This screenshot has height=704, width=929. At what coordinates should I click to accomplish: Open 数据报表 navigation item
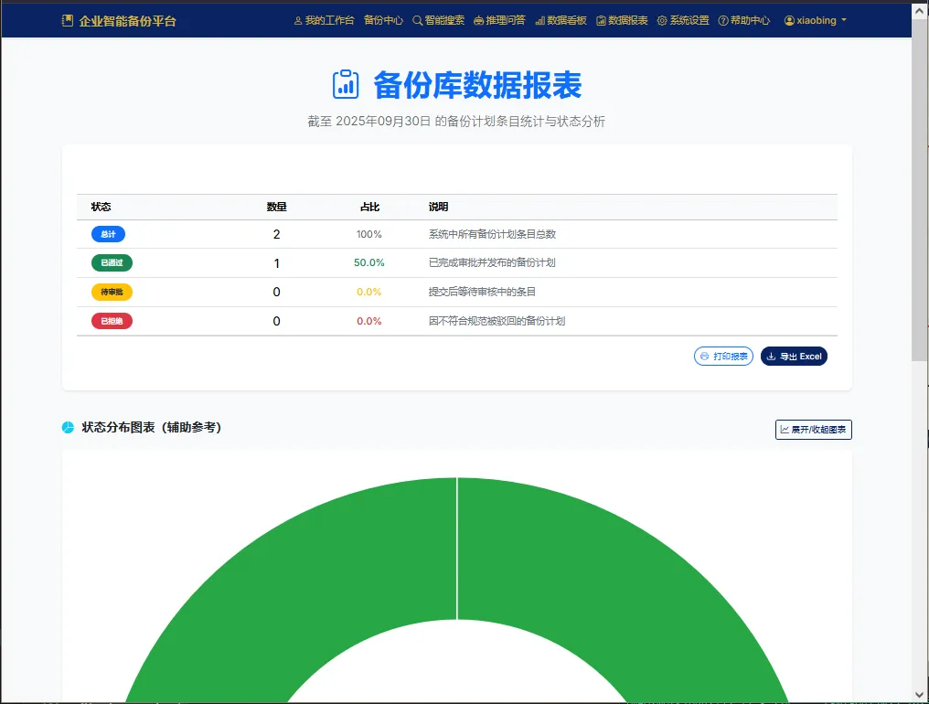[622, 20]
